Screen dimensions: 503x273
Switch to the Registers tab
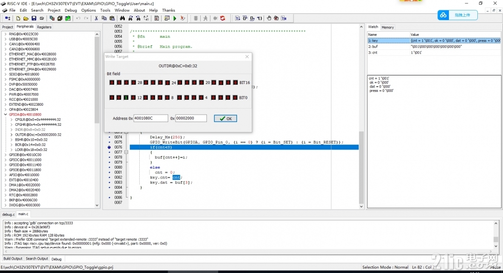44,27
